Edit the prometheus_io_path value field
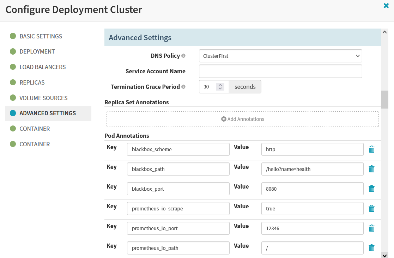 [312, 248]
